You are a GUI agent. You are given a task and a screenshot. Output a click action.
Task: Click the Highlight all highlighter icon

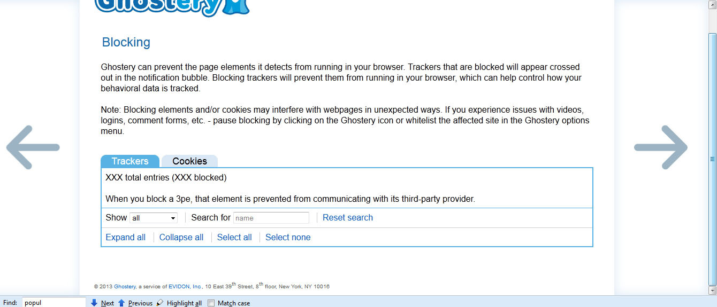point(160,303)
